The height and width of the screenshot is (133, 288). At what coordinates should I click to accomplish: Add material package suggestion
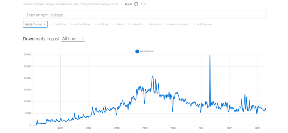118,24
